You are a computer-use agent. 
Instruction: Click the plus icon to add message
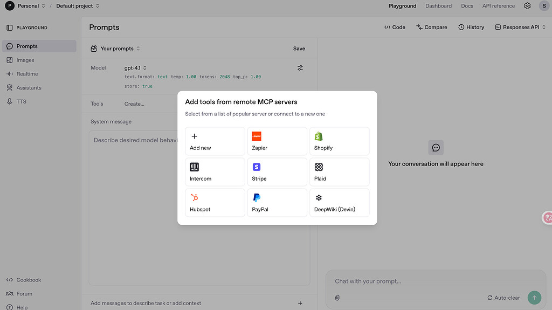300,304
